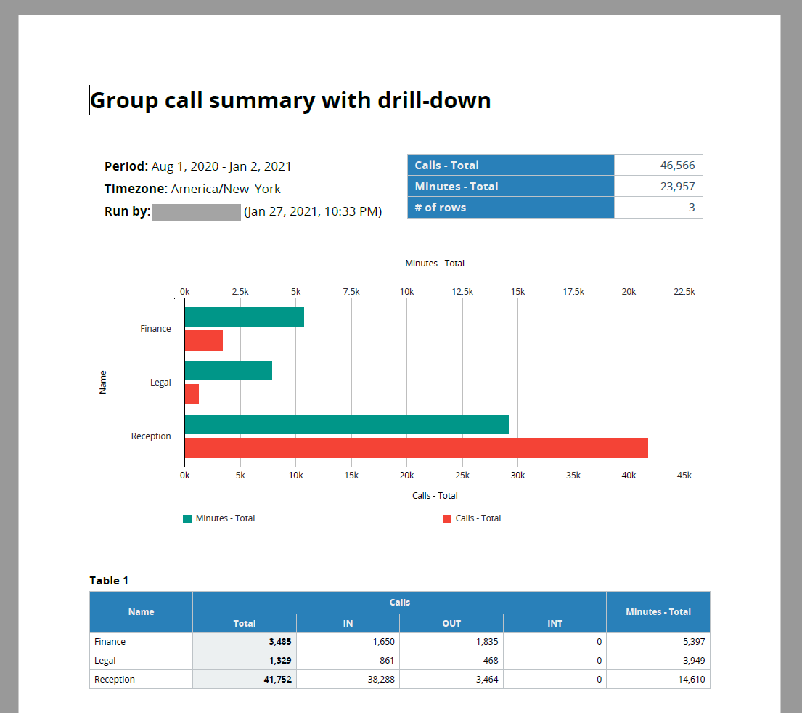Click the Finance chart axis label
802x713 pixels.
[155, 329]
